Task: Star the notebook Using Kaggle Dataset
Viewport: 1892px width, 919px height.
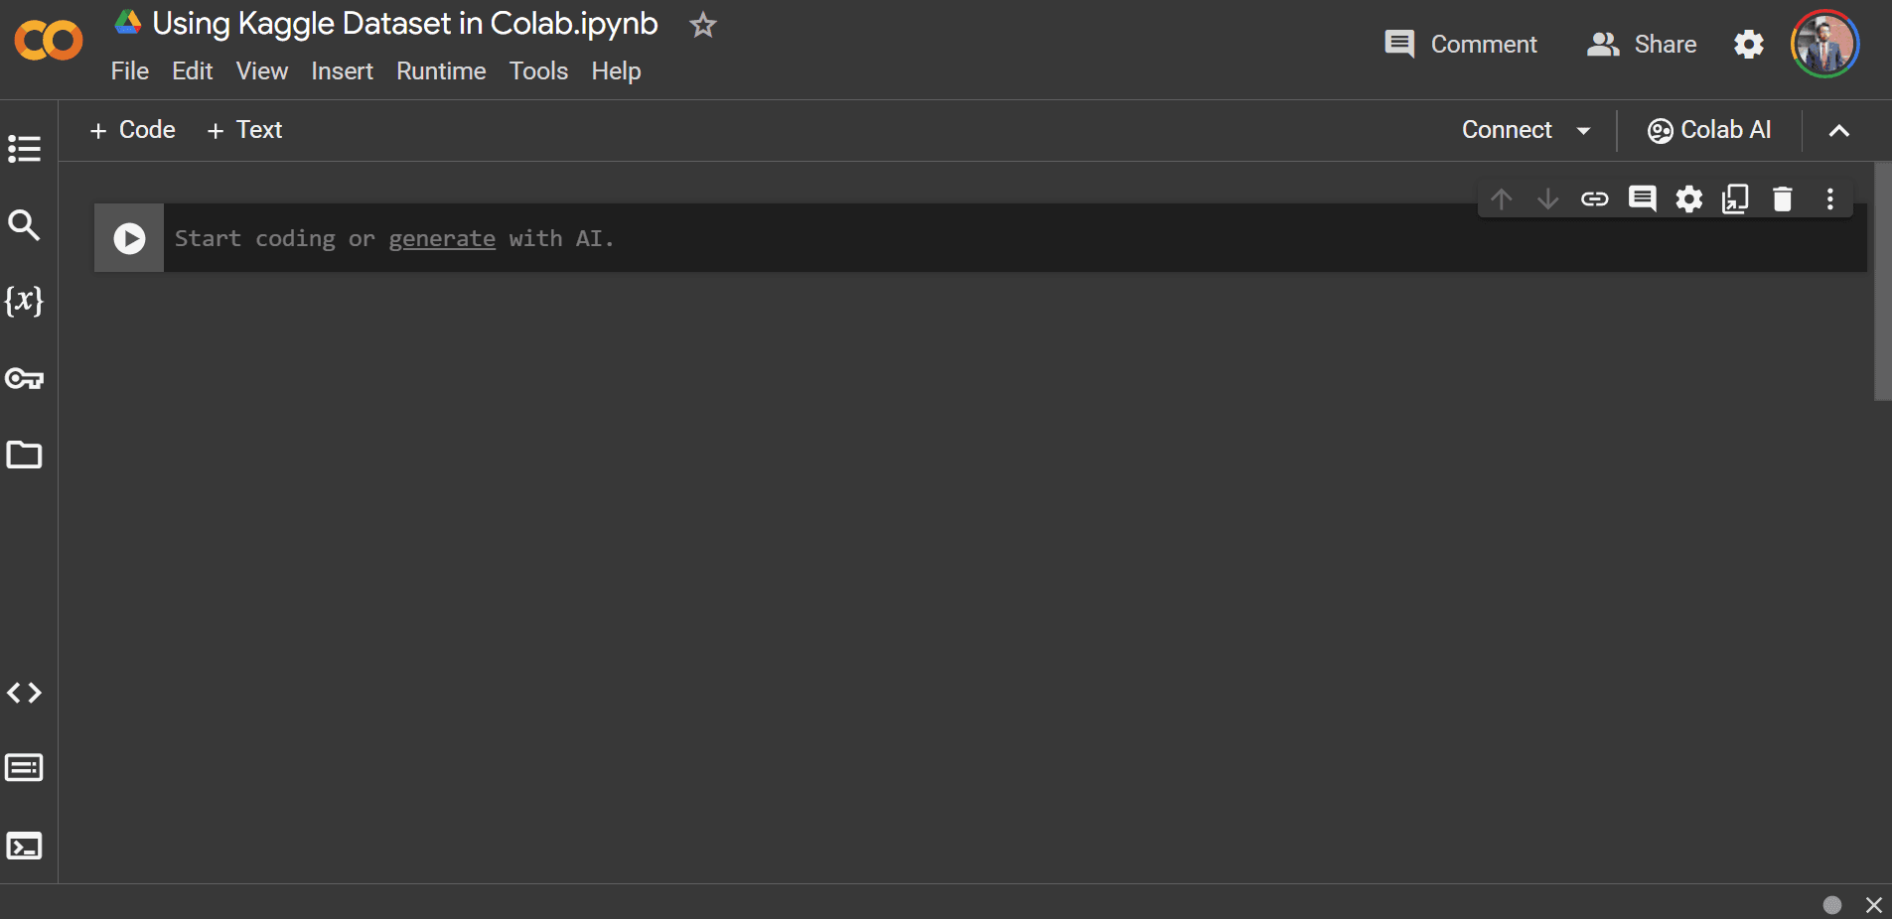Action: coord(703,25)
